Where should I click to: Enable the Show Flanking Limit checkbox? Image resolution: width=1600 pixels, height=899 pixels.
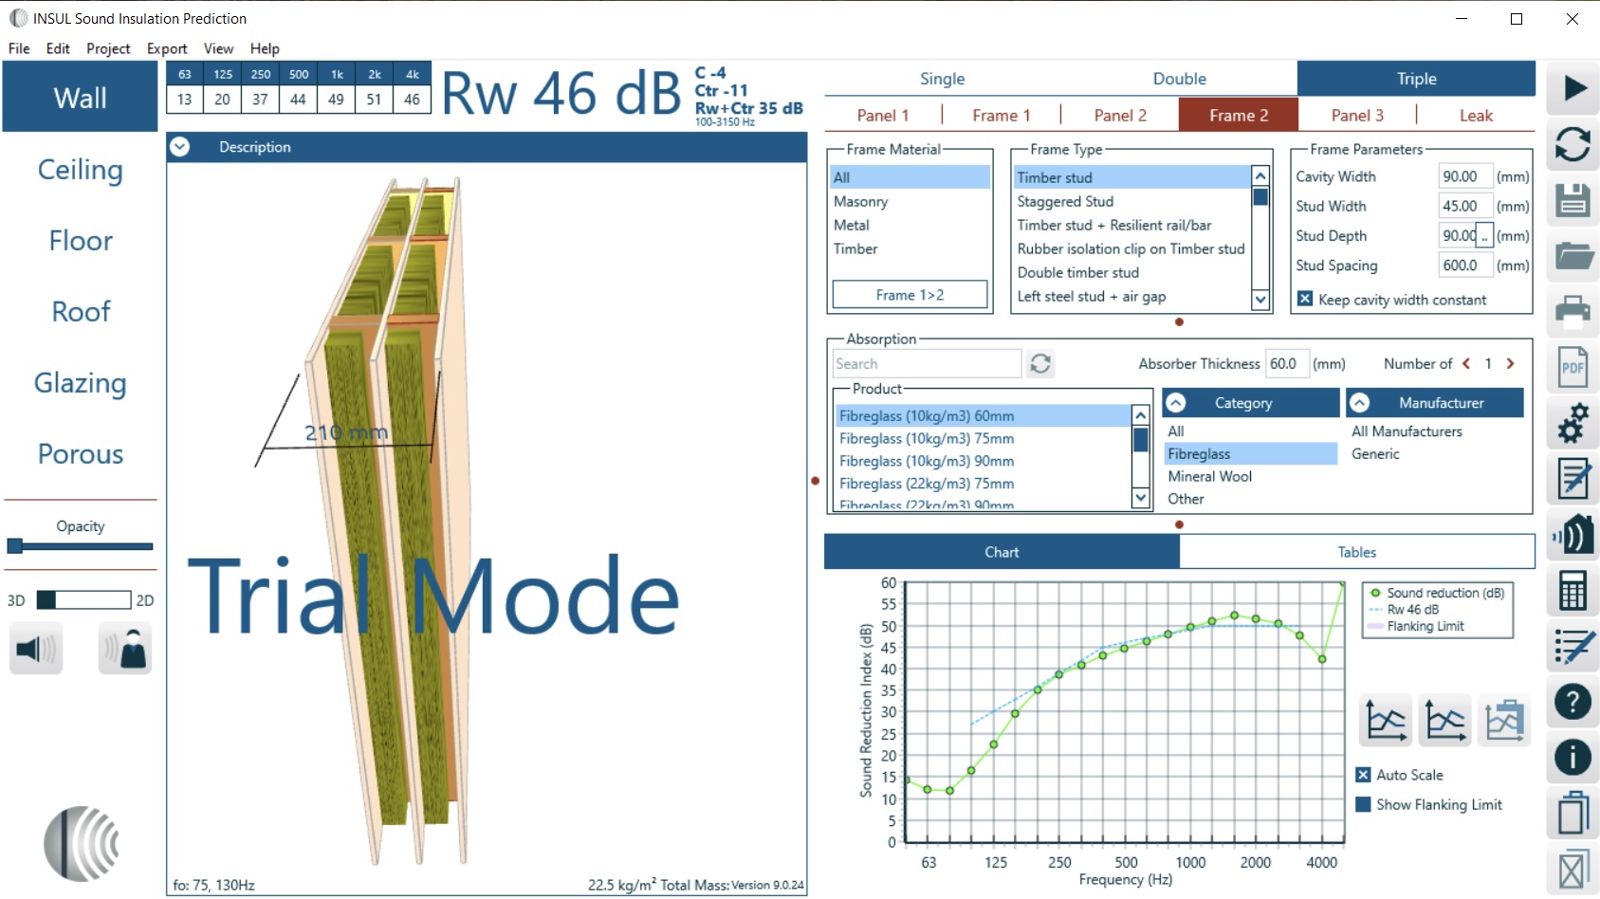coord(1363,804)
